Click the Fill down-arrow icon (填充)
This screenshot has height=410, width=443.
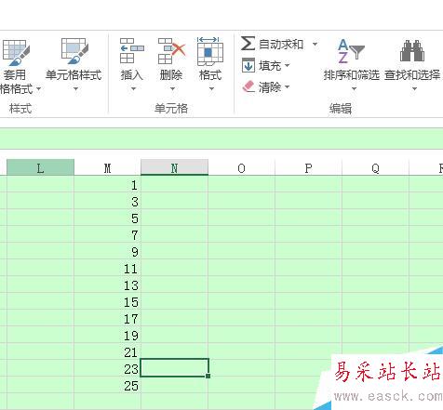248,65
